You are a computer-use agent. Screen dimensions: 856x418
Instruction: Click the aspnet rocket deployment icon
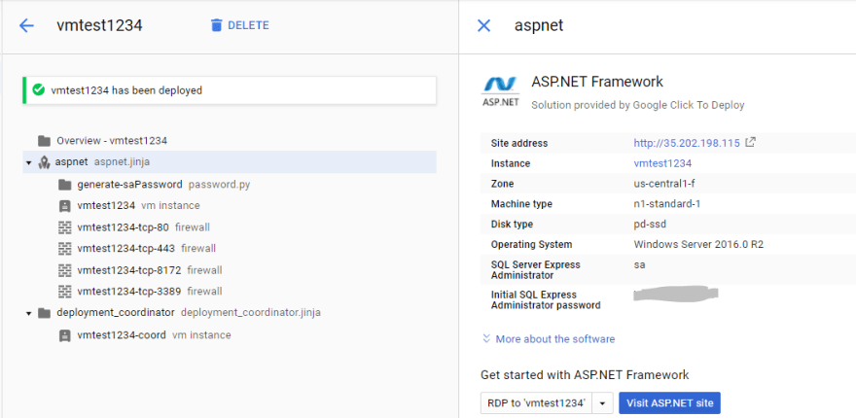[44, 162]
